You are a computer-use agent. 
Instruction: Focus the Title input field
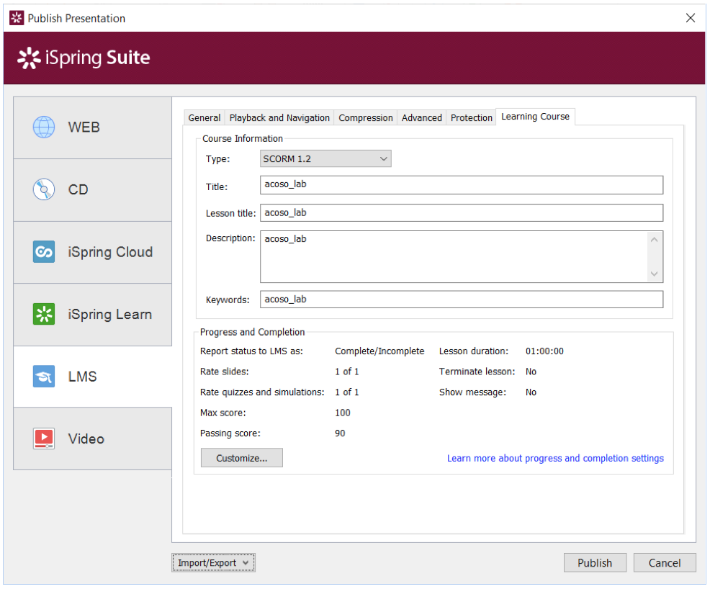(x=462, y=185)
